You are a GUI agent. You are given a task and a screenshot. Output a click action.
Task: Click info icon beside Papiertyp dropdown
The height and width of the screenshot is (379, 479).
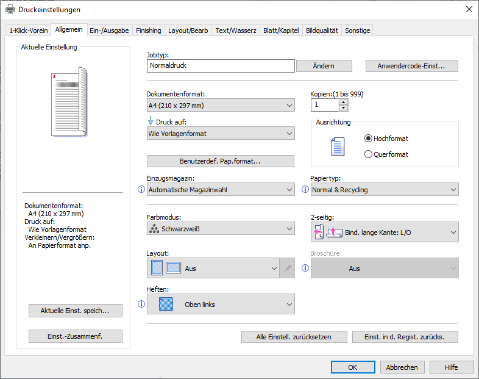pos(305,190)
